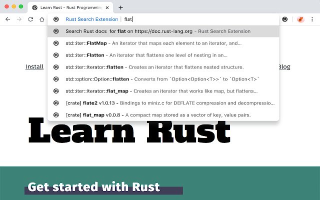Pick std::iter::Iterator::flatten suggestion
Viewport: 320px width, 200px height.
coord(163,67)
